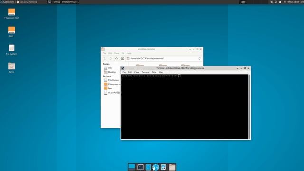Click the panel plugin icon left of tray
This screenshot has height=171, width=304.
243,2
